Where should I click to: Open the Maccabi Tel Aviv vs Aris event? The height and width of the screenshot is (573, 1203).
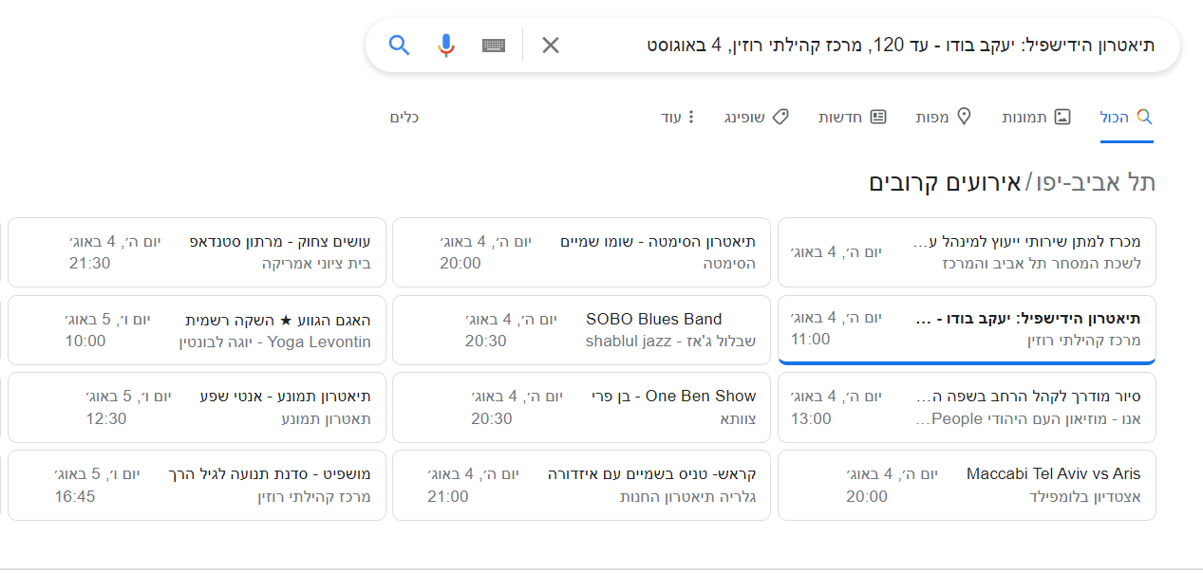967,486
